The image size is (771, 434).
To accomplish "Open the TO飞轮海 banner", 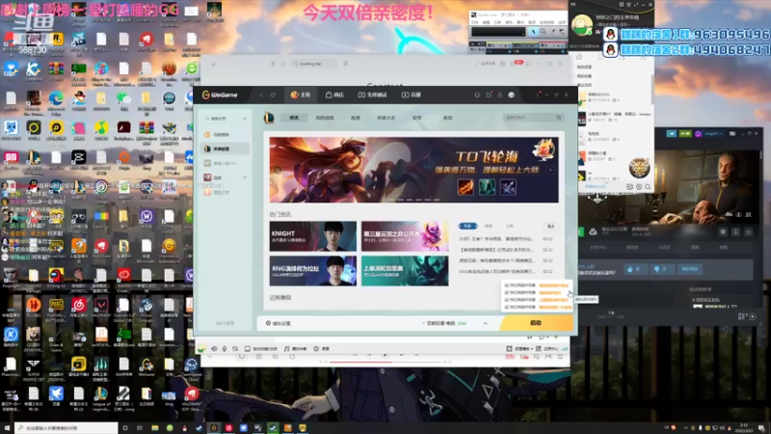I will coord(414,170).
